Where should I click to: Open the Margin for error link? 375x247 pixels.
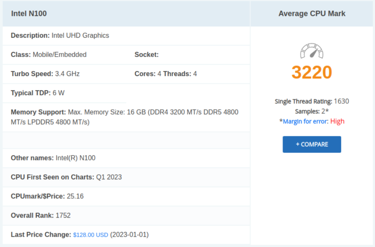pos(305,121)
